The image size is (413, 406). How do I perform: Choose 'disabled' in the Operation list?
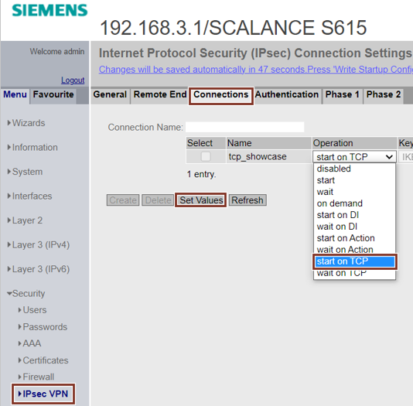pos(354,169)
